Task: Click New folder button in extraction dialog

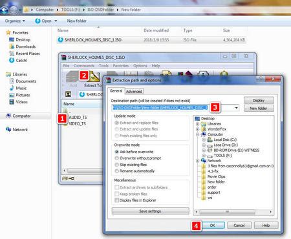Action: click(259, 109)
